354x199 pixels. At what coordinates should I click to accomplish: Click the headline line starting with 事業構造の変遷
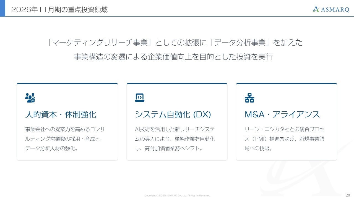tap(173, 57)
